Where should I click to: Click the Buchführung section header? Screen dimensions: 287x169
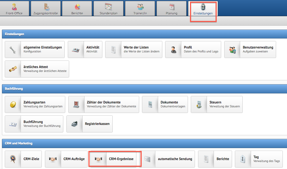pos(144,89)
